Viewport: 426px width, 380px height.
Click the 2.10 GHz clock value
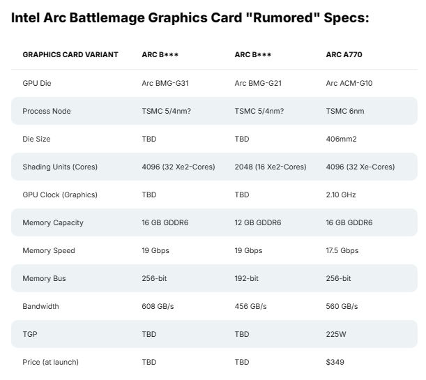pos(341,195)
